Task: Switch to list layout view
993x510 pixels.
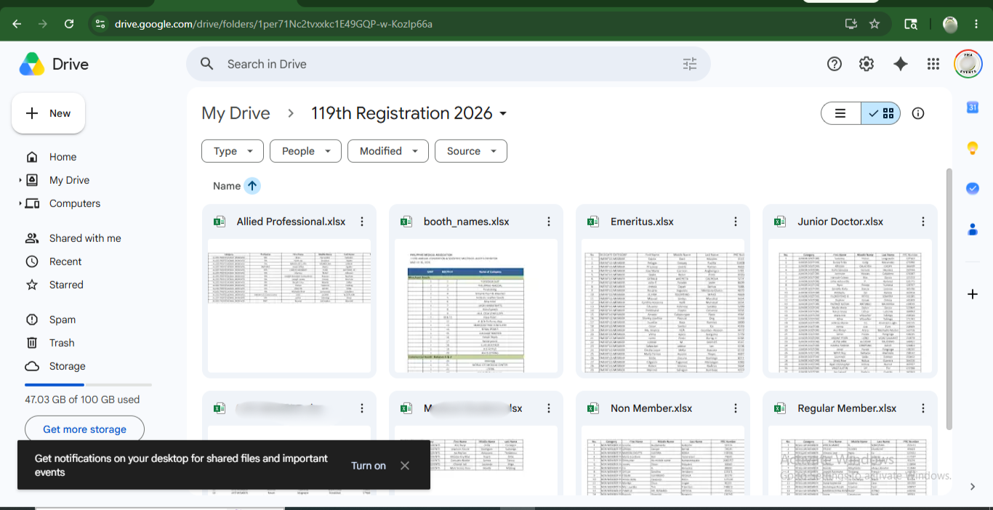Action: click(x=841, y=113)
